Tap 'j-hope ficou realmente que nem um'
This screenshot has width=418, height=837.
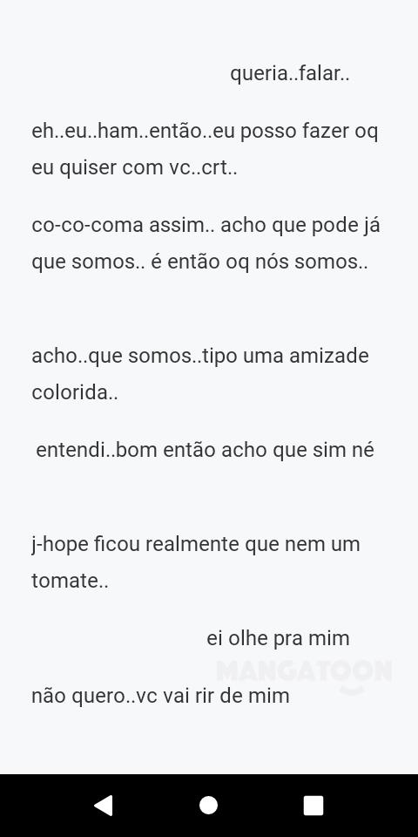[196, 545]
